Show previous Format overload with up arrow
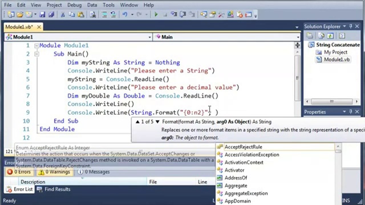This screenshot has width=365, height=205. (138, 122)
